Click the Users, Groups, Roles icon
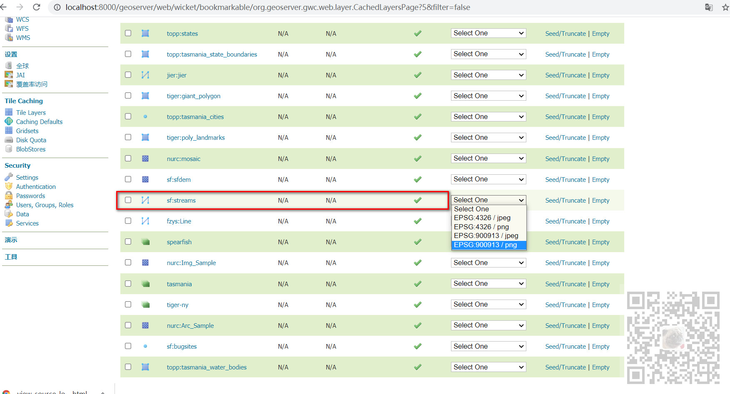Image resolution: width=730 pixels, height=394 pixels. click(9, 205)
